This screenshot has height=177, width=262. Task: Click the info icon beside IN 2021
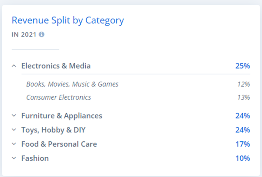(42, 34)
